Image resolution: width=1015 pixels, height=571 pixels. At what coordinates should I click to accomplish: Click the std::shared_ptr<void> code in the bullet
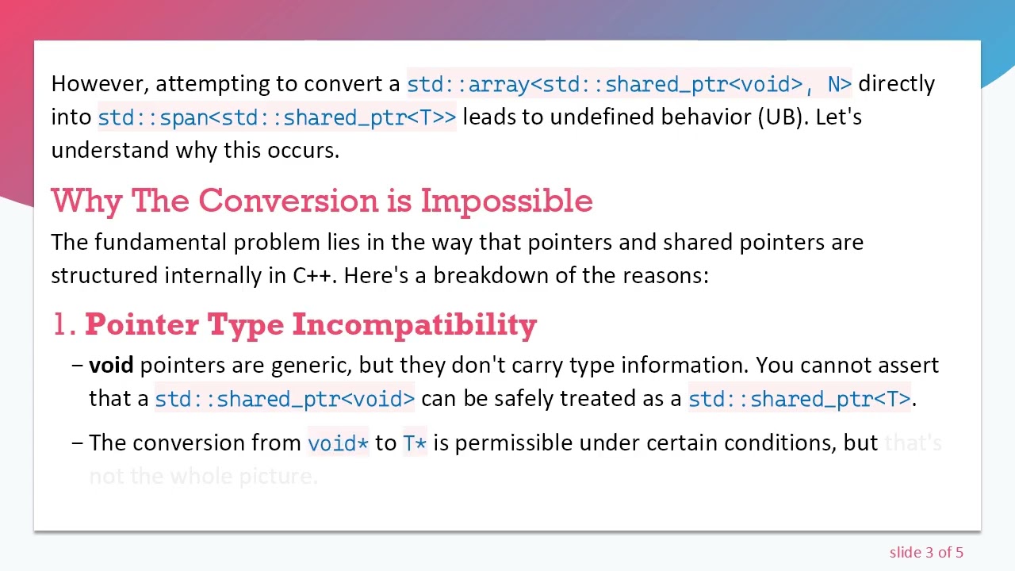[x=285, y=399]
